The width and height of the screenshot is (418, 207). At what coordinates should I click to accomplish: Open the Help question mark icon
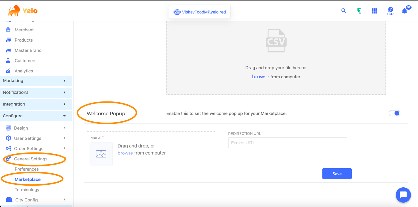(x=390, y=11)
